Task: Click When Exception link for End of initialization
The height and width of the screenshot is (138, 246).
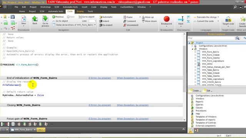Action: [x=133, y=78]
